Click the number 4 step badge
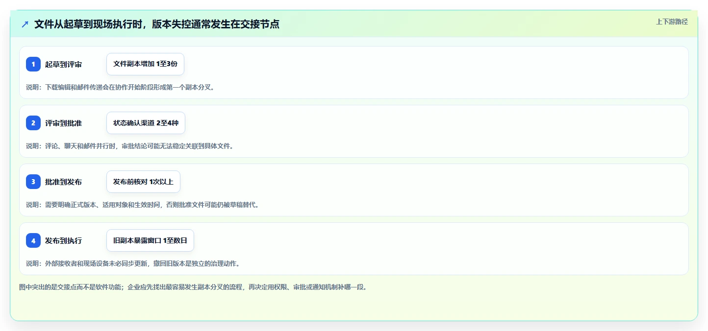 (33, 240)
